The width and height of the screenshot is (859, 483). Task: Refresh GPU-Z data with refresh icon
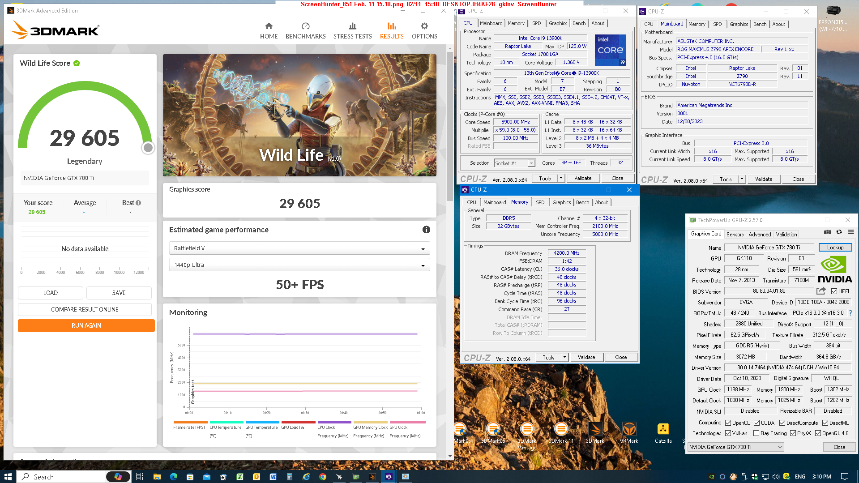coord(839,232)
